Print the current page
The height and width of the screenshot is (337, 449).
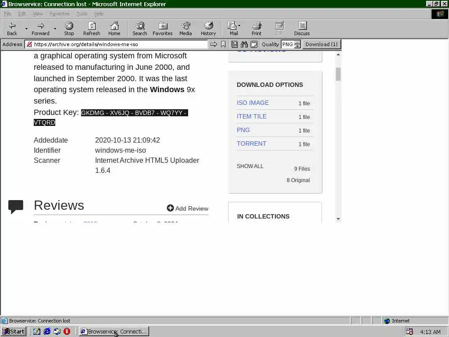tap(257, 29)
